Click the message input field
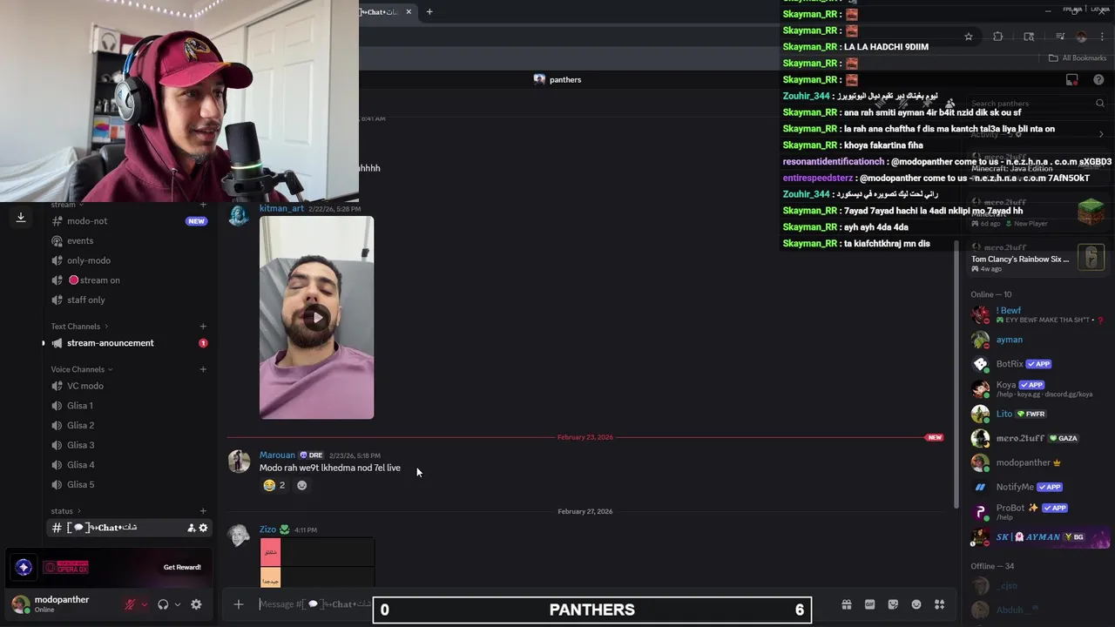 (315, 604)
